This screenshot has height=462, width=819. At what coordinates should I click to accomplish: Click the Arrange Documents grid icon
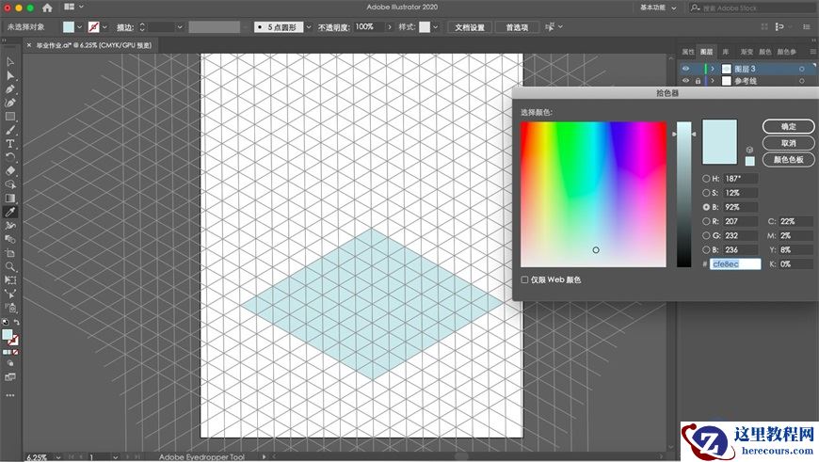[x=69, y=7]
